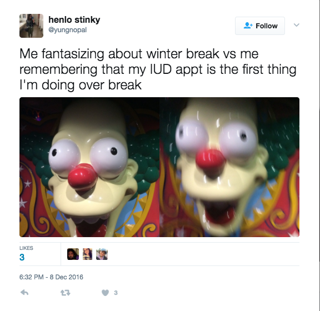Image resolution: width=320 pixels, height=311 pixels.
Task: Open the blurry right Krusty clown image
Action: pos(229,167)
